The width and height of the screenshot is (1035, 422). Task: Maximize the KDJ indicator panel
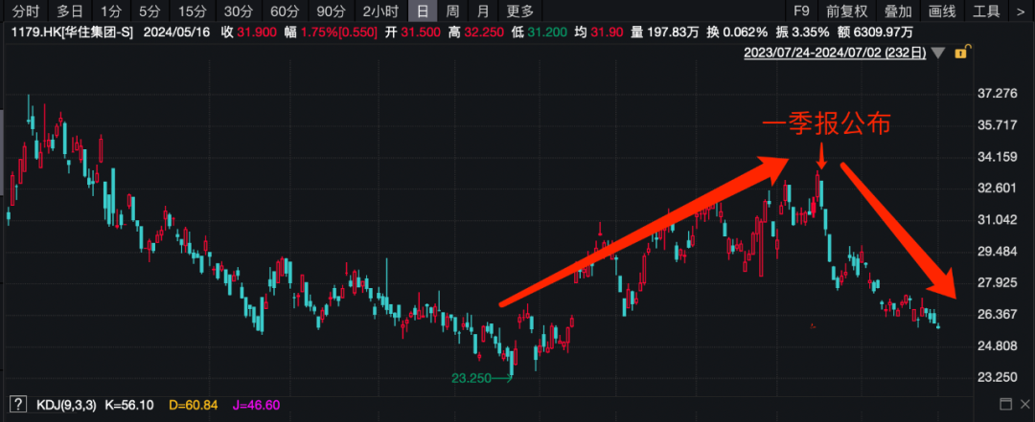(x=1004, y=404)
